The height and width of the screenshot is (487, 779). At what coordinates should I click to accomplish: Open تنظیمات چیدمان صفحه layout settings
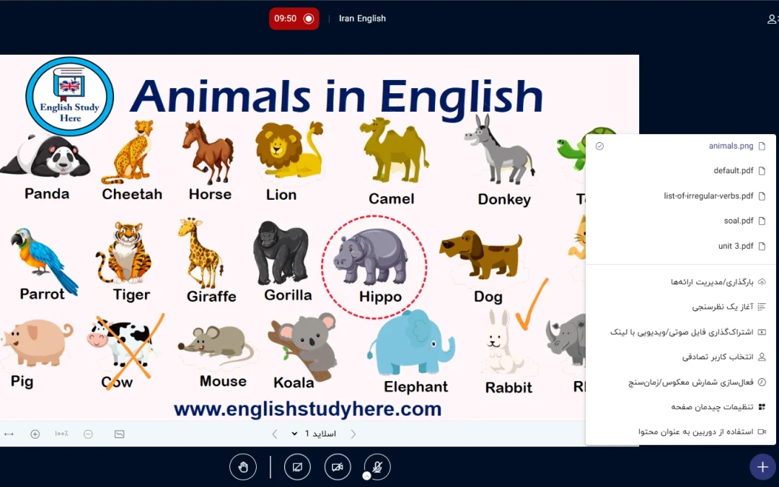pos(681,407)
